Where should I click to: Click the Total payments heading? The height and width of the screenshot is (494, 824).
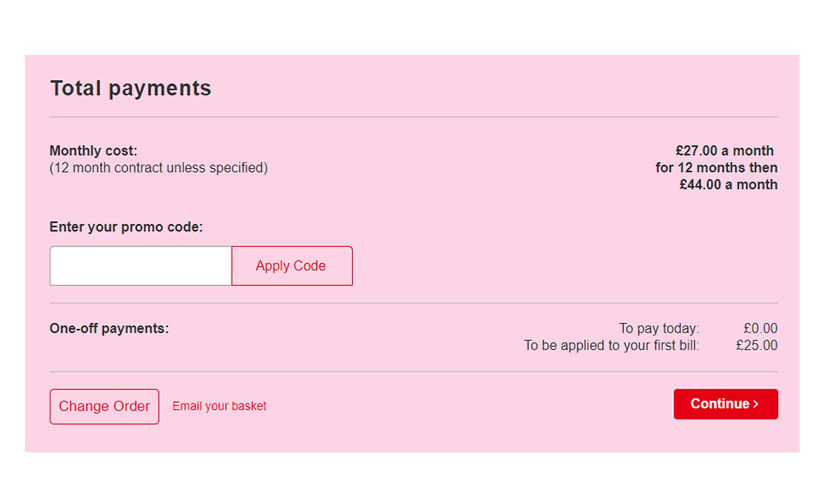tap(131, 88)
